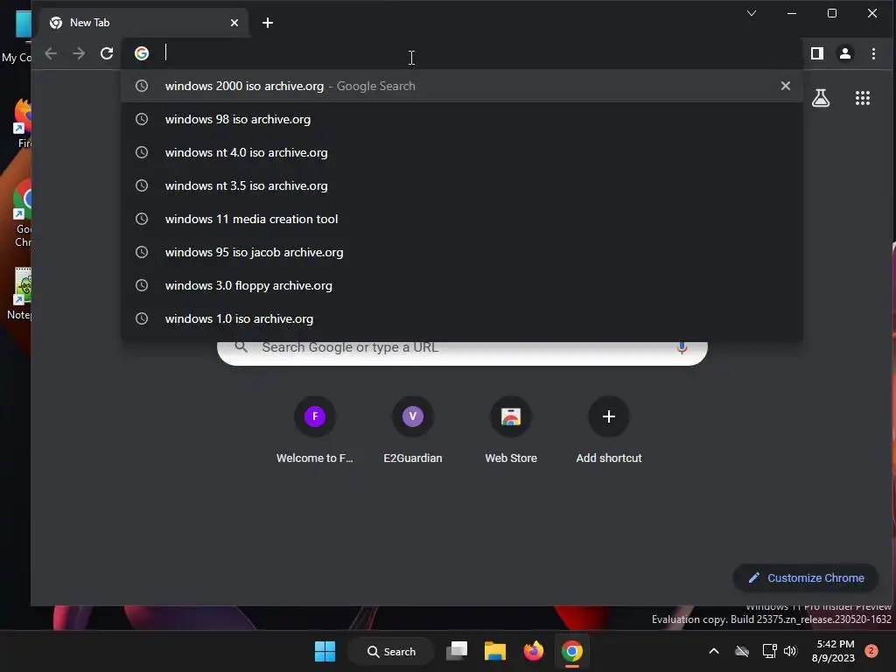Click the Google icon in the address bar
896x672 pixels.
tap(142, 53)
